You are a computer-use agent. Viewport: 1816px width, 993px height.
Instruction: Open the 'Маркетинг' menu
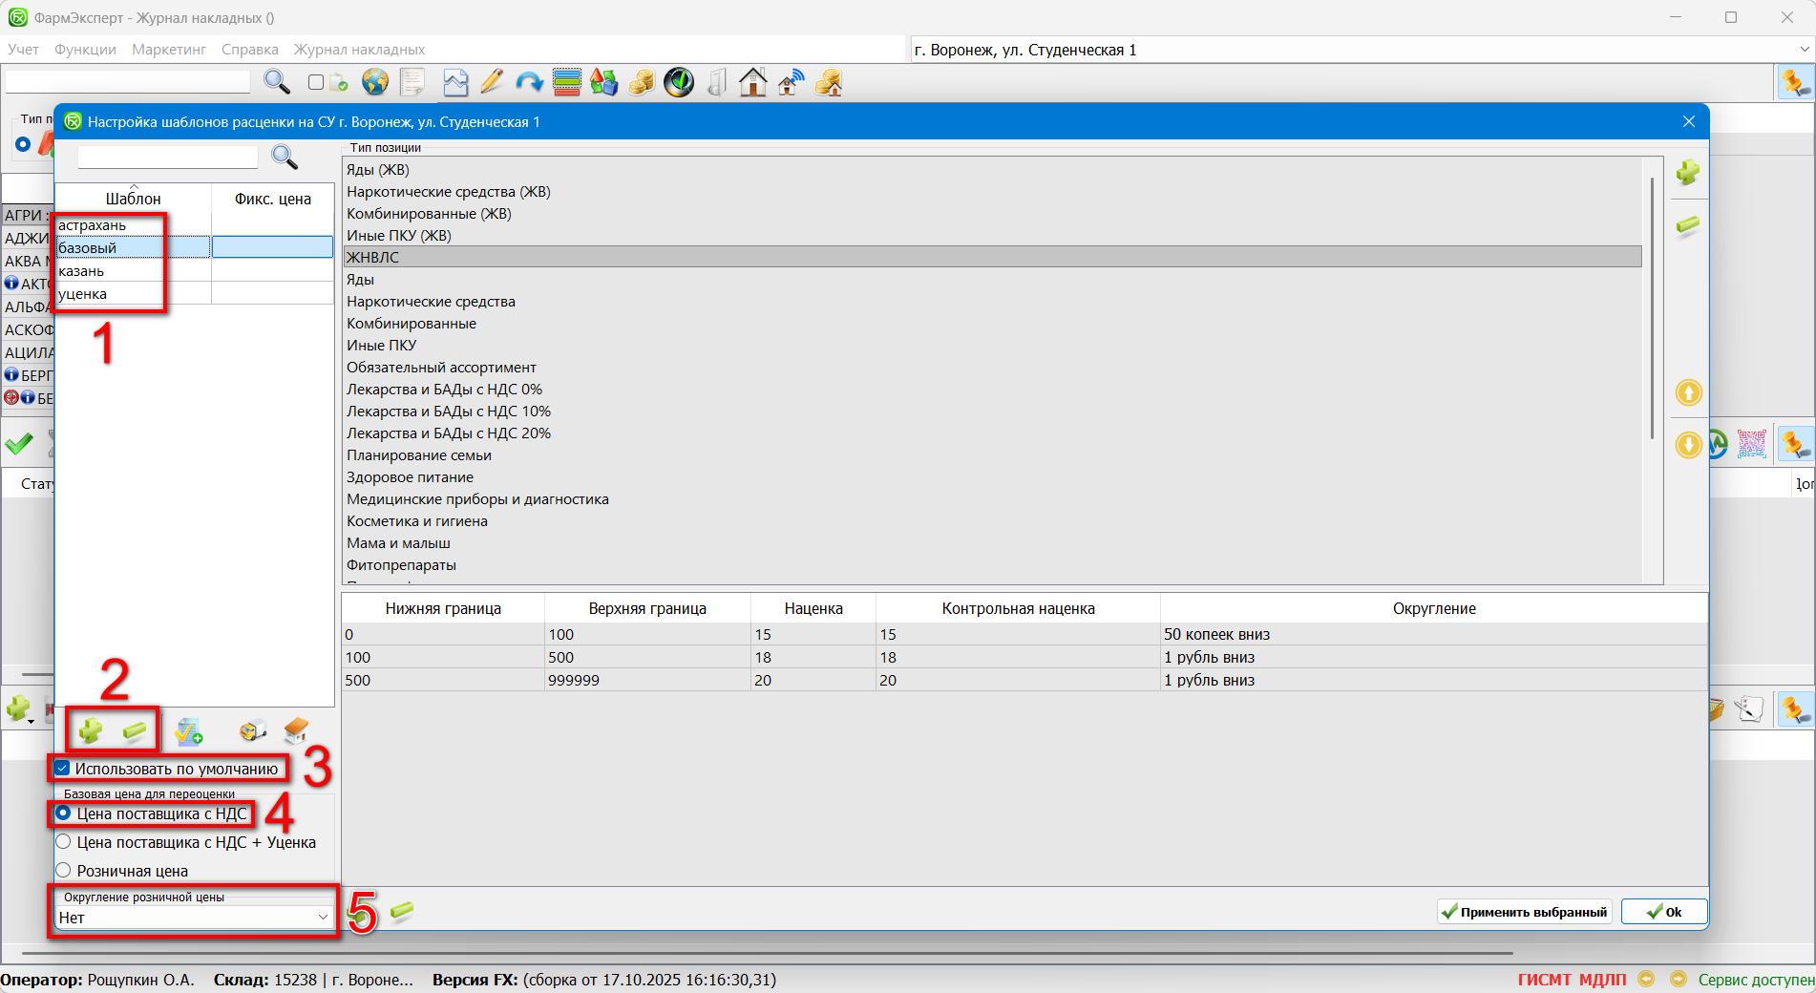point(169,50)
